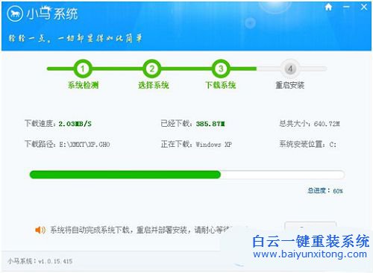373x273 pixels.
Task: Select step 1 circle 系统检测
Action: (83, 69)
